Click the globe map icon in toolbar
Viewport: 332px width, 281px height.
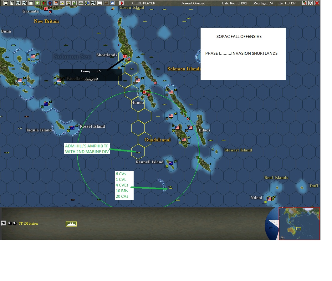tap(87, 3)
